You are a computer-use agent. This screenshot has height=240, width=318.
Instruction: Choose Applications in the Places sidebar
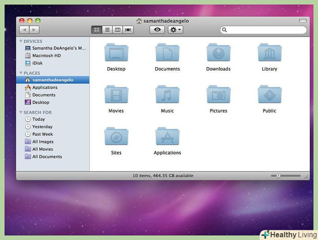click(x=45, y=88)
